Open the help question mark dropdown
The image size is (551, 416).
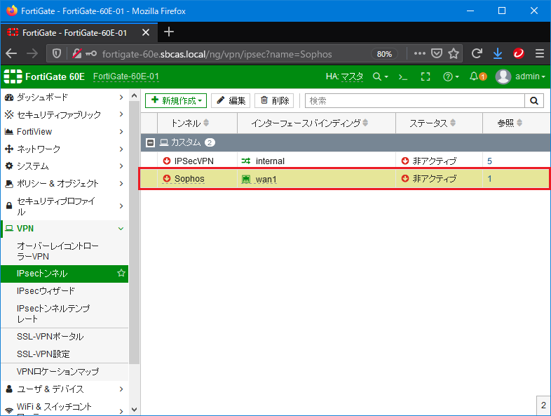(451, 76)
